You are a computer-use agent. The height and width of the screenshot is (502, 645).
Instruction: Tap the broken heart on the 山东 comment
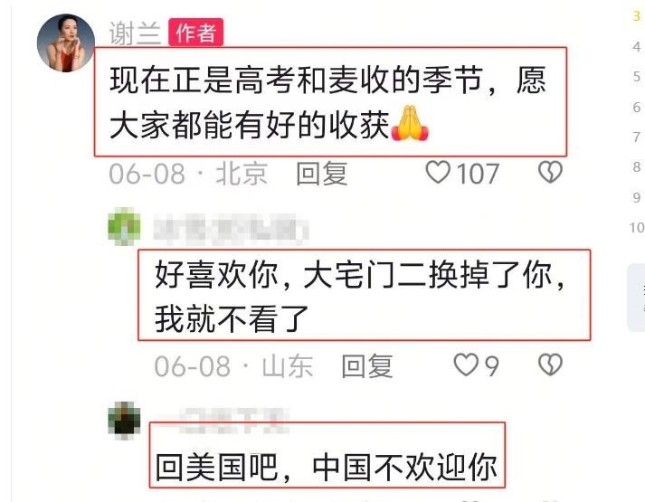pos(550,365)
